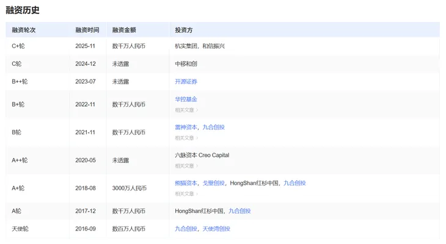Image resolution: width=446 pixels, height=244 pixels.
Task: Click the 熊猫资本 link
Action: point(186,182)
